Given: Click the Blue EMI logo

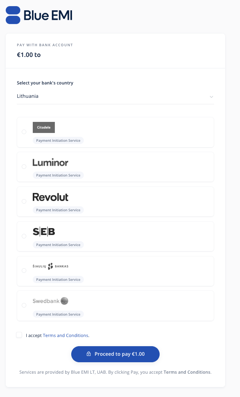Looking at the screenshot, I should click(x=39, y=15).
